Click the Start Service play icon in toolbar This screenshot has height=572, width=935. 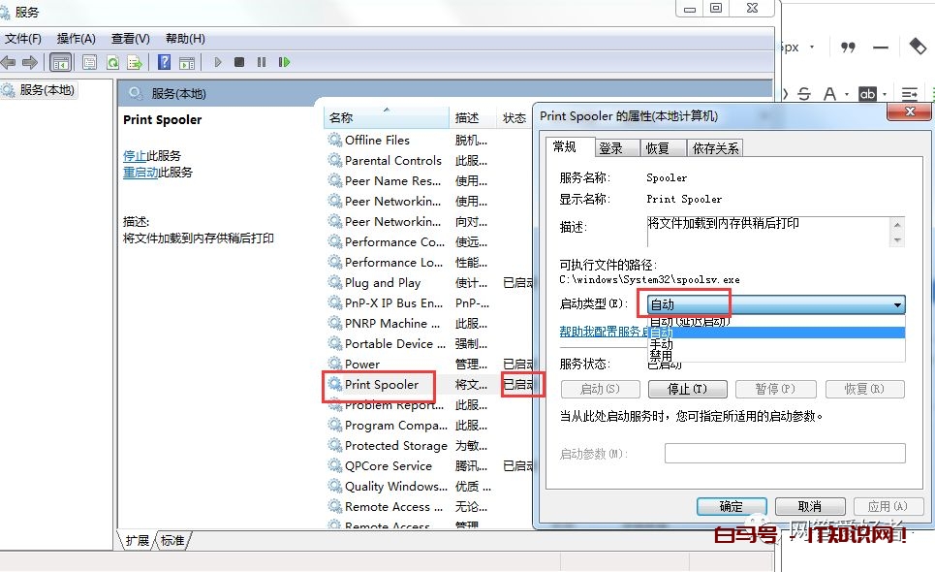tap(218, 62)
